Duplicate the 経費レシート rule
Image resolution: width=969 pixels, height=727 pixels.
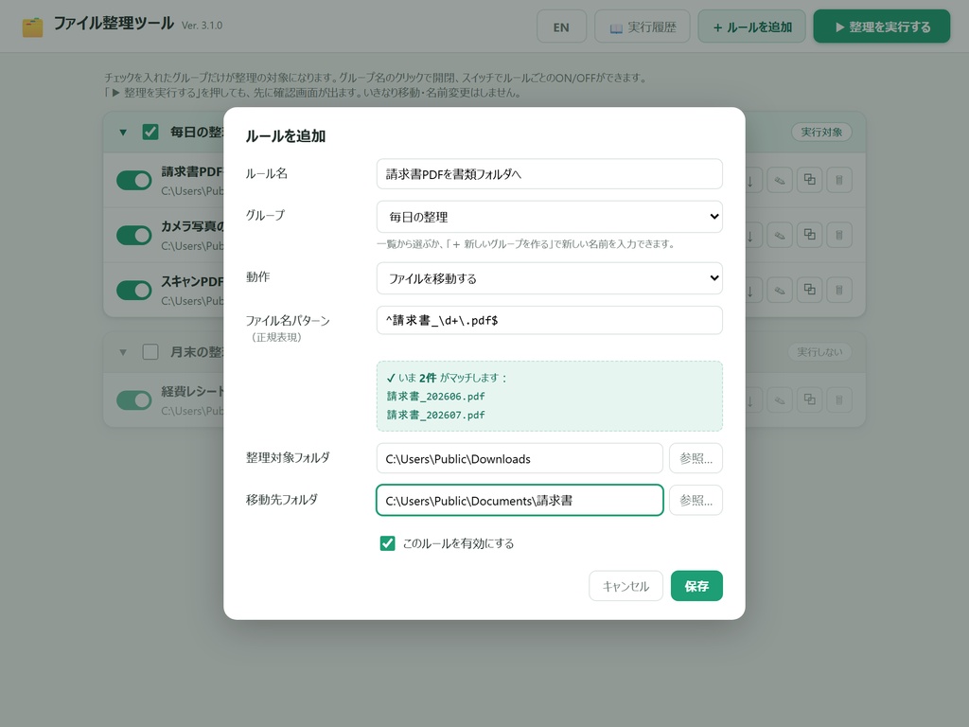(x=810, y=400)
